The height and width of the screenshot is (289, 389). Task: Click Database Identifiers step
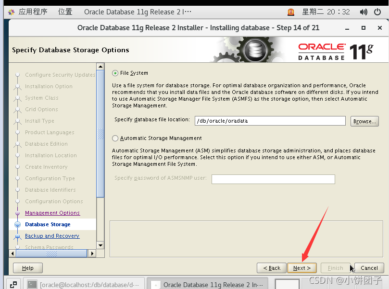point(50,190)
